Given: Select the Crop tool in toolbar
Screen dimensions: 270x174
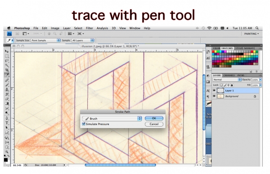Looking at the screenshot, I should point(7,70).
